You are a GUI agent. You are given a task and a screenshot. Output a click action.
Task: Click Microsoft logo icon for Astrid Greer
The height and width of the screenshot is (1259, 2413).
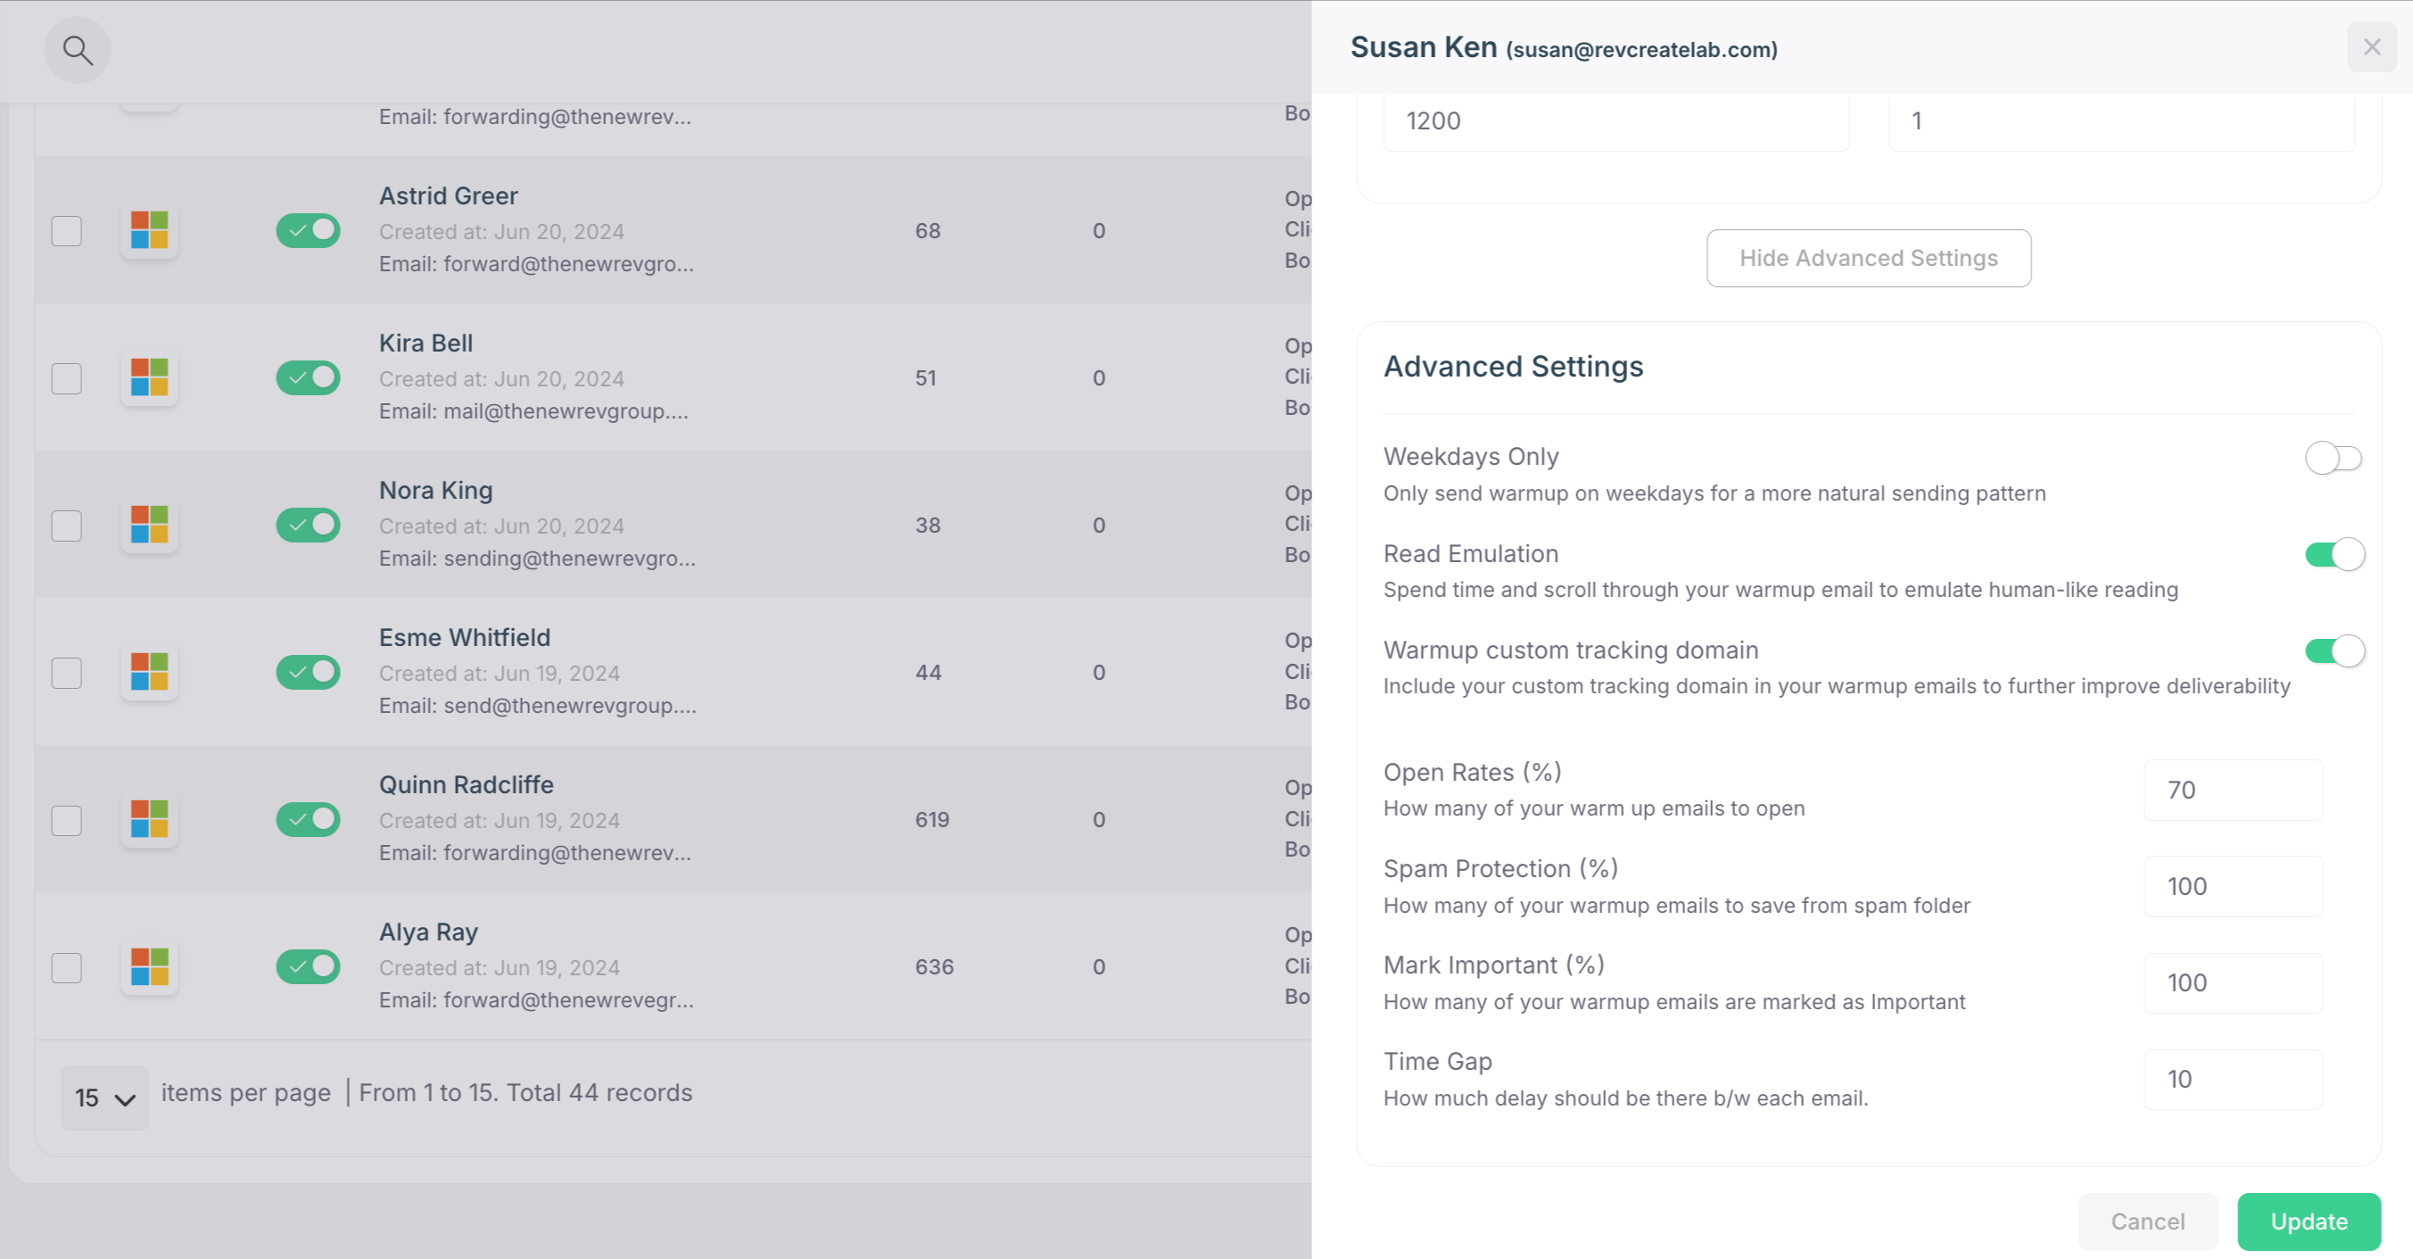click(150, 230)
